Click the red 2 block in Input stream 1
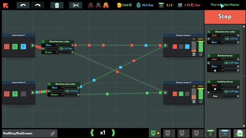The image size is (246, 138). 7,47
